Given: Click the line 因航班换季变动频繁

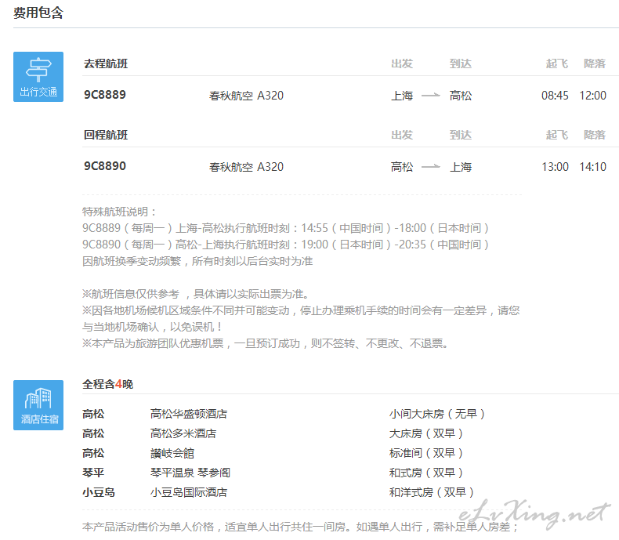Looking at the screenshot, I should (x=197, y=261).
